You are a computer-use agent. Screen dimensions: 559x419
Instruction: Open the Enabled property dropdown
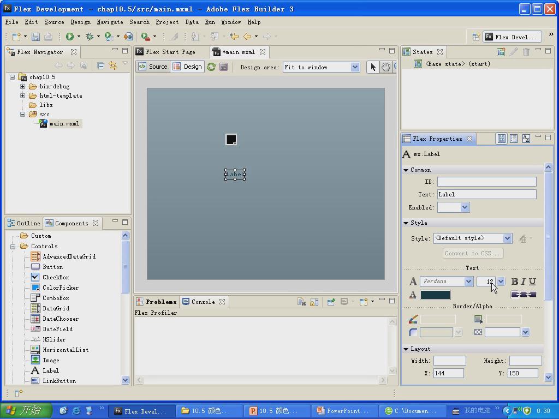465,207
